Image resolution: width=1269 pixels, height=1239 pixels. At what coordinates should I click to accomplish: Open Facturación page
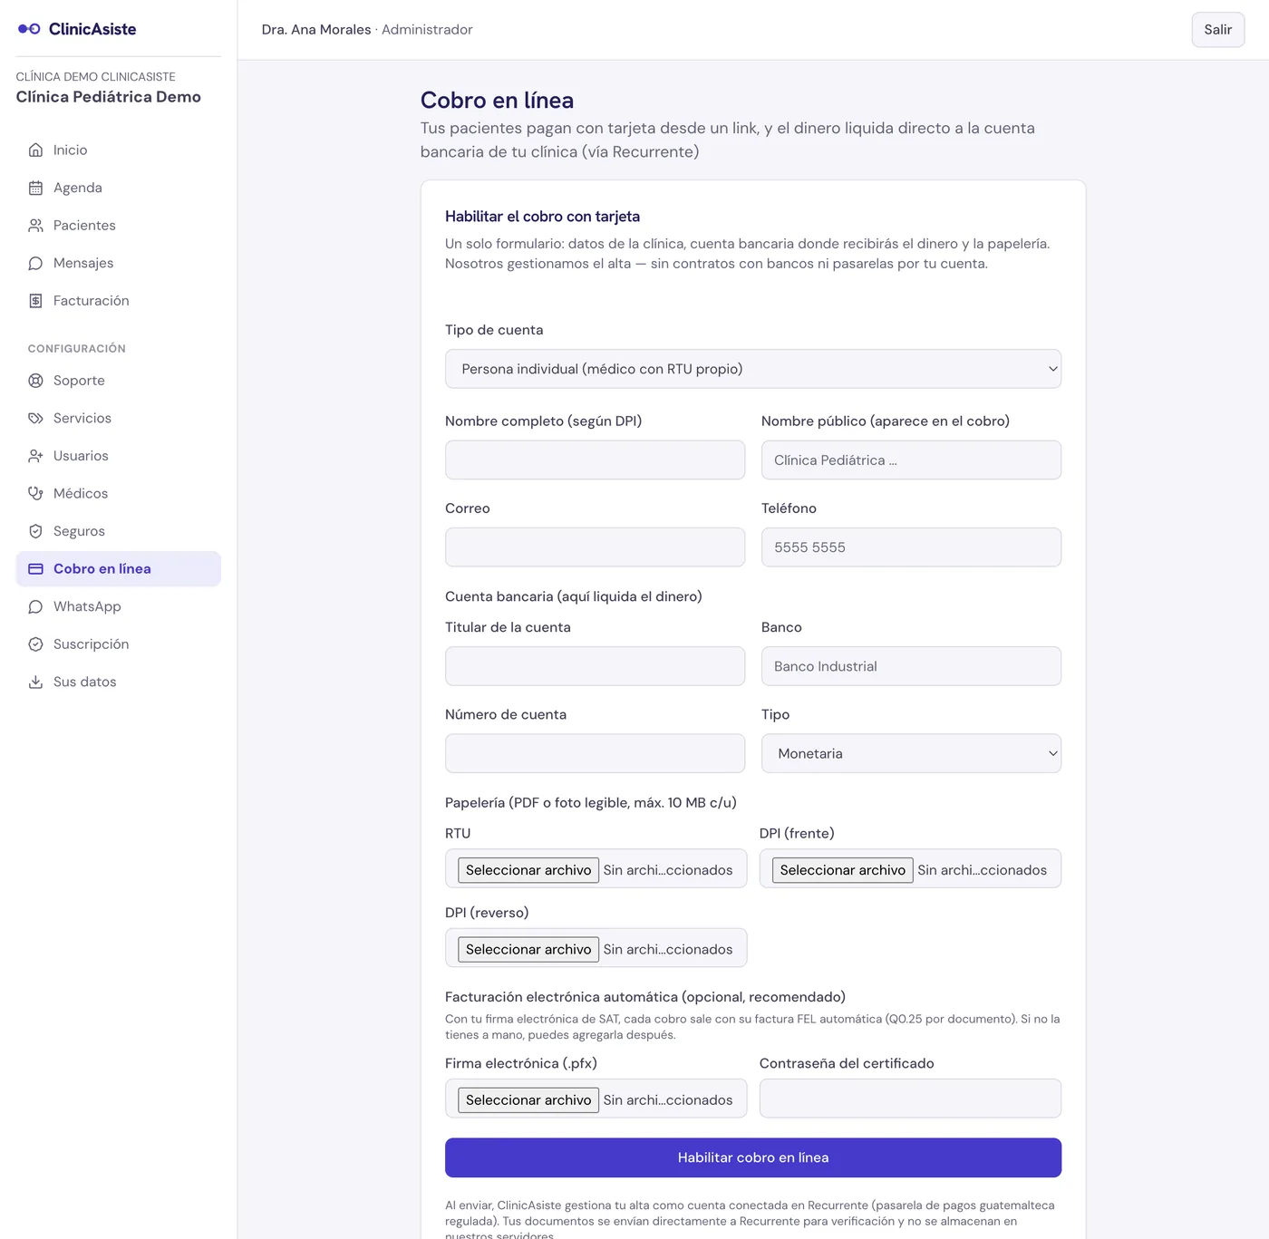click(119, 301)
